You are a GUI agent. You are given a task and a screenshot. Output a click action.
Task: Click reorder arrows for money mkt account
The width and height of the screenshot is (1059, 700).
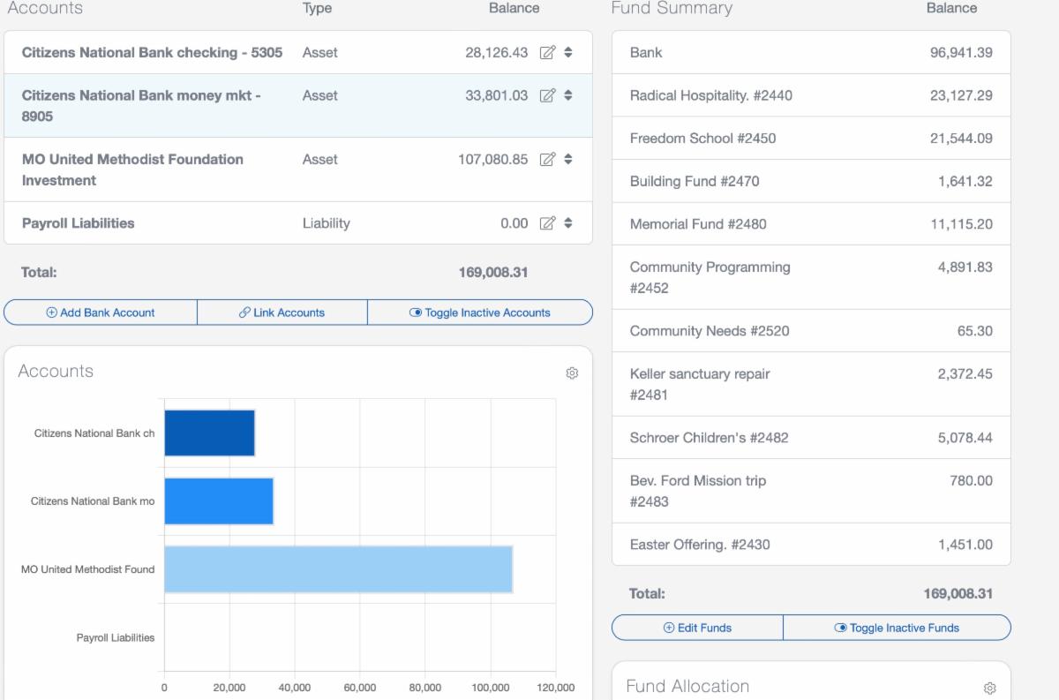click(x=568, y=95)
